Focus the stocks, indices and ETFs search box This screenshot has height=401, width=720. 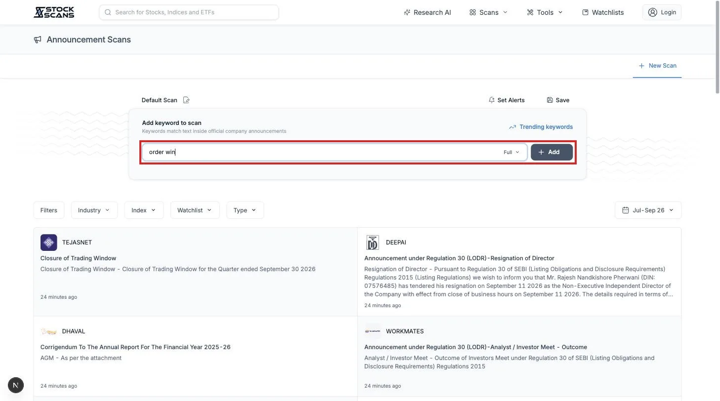[x=189, y=12]
